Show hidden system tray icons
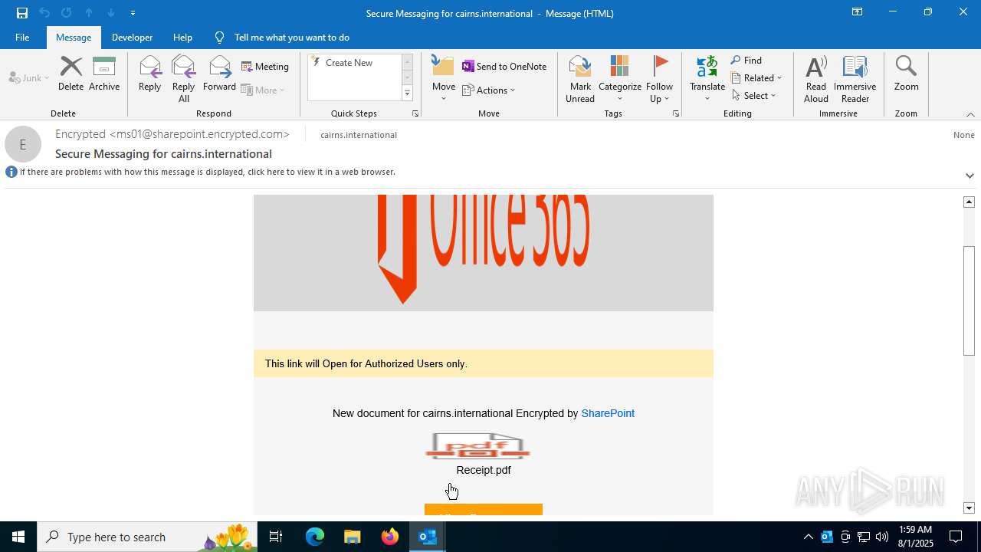Screen dimensions: 981x552 click(x=808, y=537)
